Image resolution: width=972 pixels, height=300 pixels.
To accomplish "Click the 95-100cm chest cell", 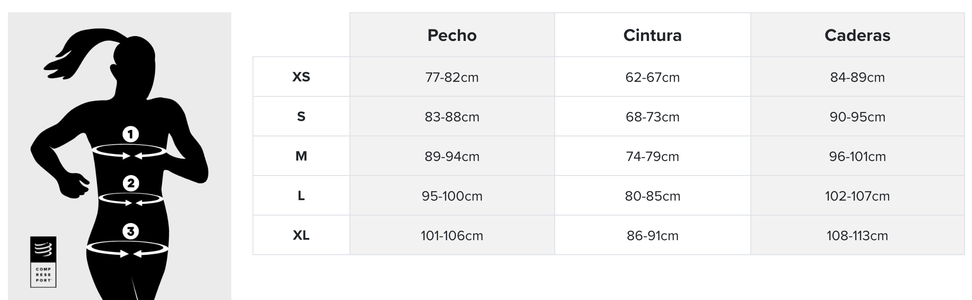I will coord(452,196).
